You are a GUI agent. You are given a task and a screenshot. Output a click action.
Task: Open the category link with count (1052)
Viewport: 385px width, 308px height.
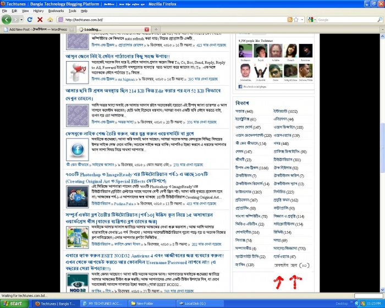[x=285, y=111]
